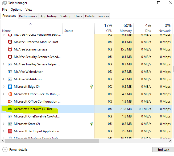Expand the Microsoft Text Input Application group

[4, 131]
